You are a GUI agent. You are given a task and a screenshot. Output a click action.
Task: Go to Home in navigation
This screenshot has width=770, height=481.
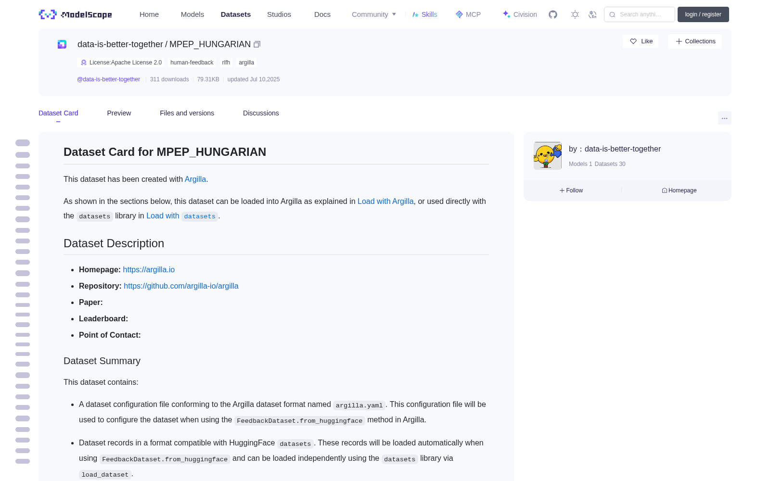[x=149, y=14]
